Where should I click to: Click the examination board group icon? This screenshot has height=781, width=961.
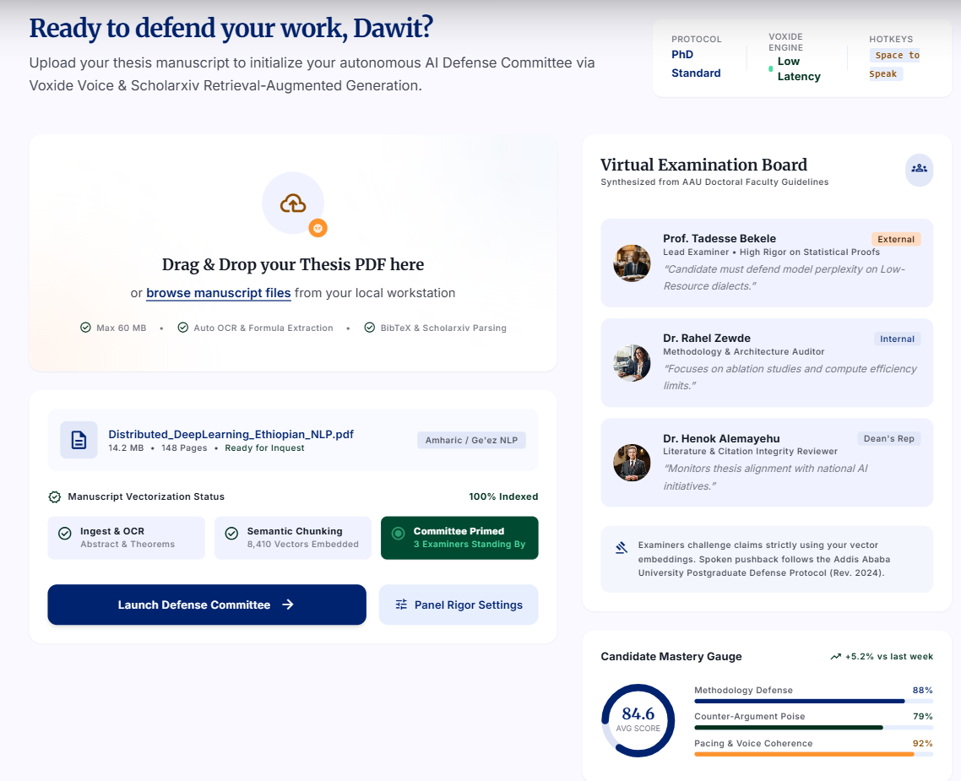919,169
